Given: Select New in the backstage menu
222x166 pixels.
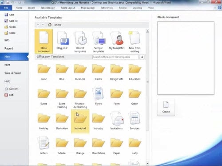Looking at the screenshot, I should tap(14, 57).
